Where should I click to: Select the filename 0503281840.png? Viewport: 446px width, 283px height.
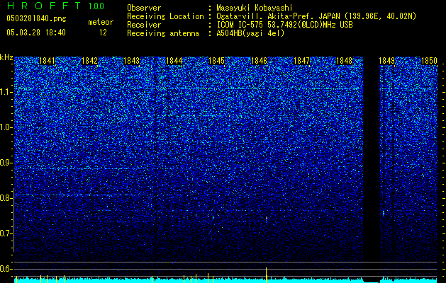coord(36,18)
